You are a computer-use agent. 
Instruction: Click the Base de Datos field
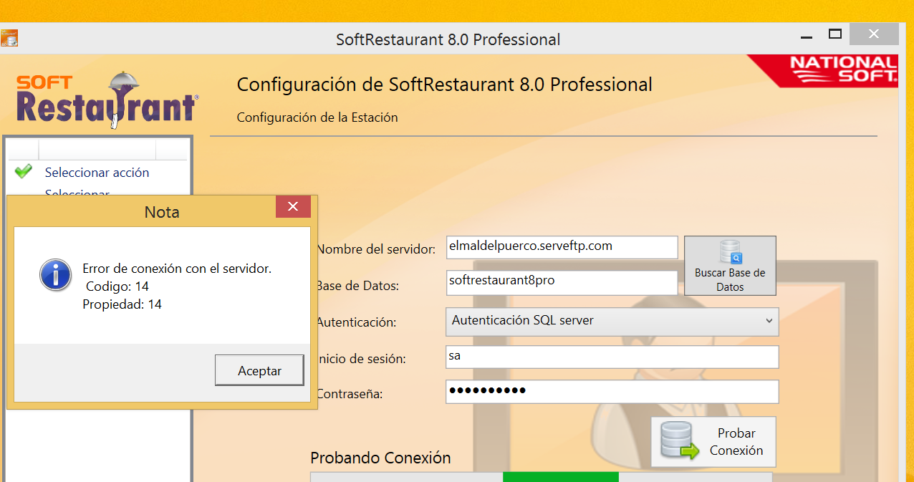pos(562,281)
